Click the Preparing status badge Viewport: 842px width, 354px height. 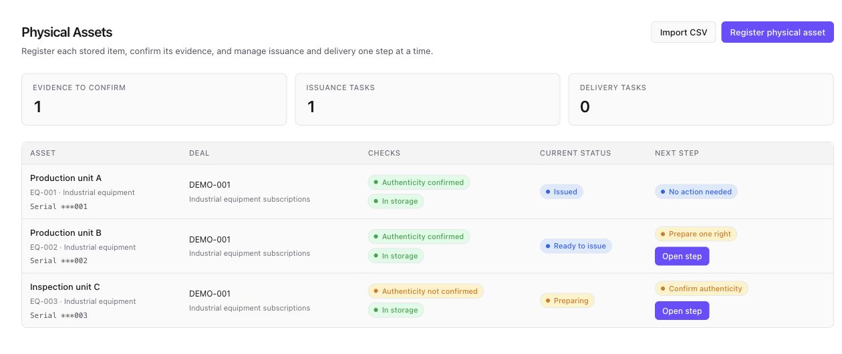567,301
